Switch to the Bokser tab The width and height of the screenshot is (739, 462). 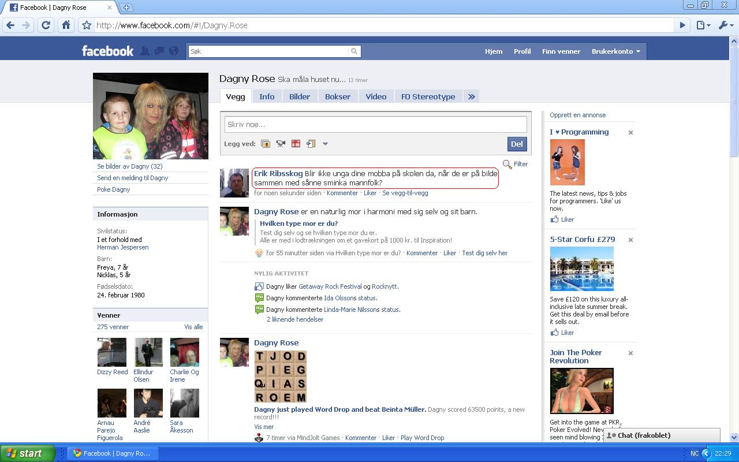click(x=338, y=96)
